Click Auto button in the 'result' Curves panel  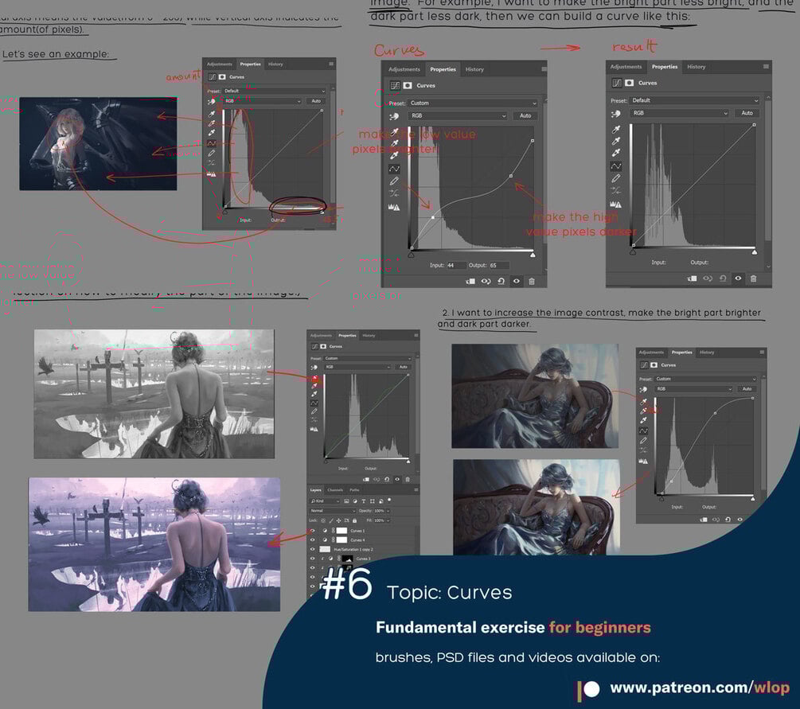pyautogui.click(x=747, y=113)
